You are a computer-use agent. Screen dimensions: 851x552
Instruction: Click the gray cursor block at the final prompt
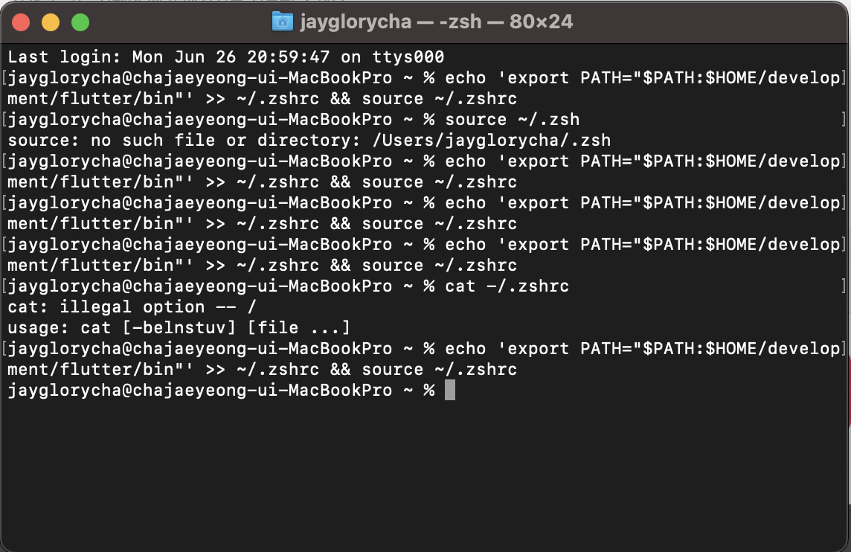[x=450, y=391]
